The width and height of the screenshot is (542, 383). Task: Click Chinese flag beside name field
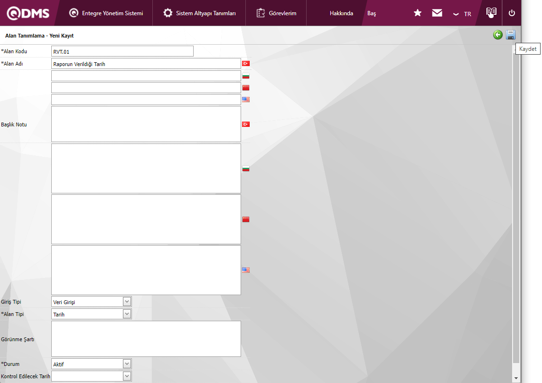[x=246, y=87]
